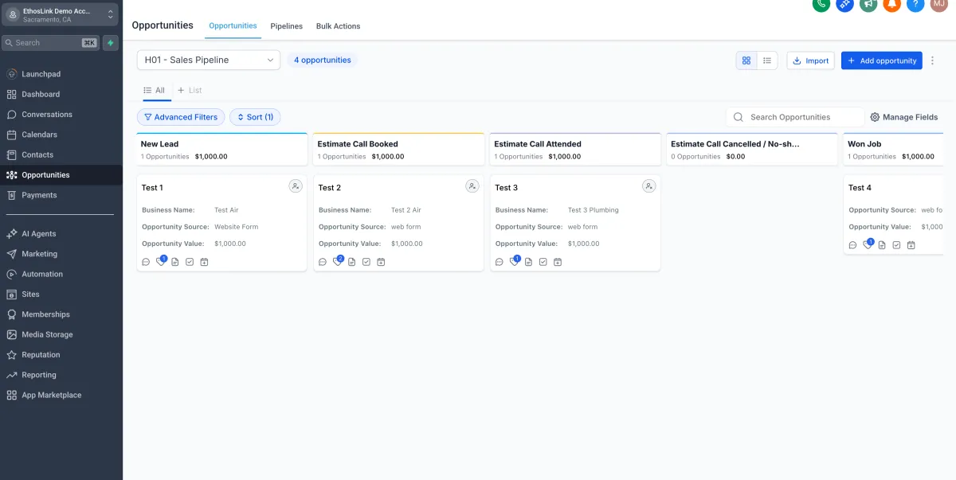Click appointment calendar icon on Test 2 card
Image resolution: width=956 pixels, height=480 pixels.
point(381,262)
